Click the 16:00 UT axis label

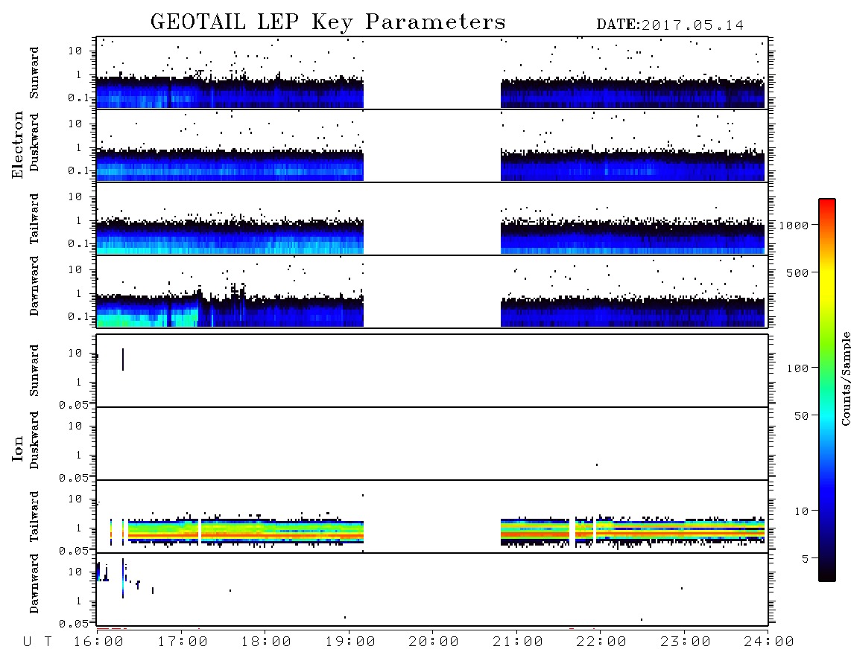point(99,642)
